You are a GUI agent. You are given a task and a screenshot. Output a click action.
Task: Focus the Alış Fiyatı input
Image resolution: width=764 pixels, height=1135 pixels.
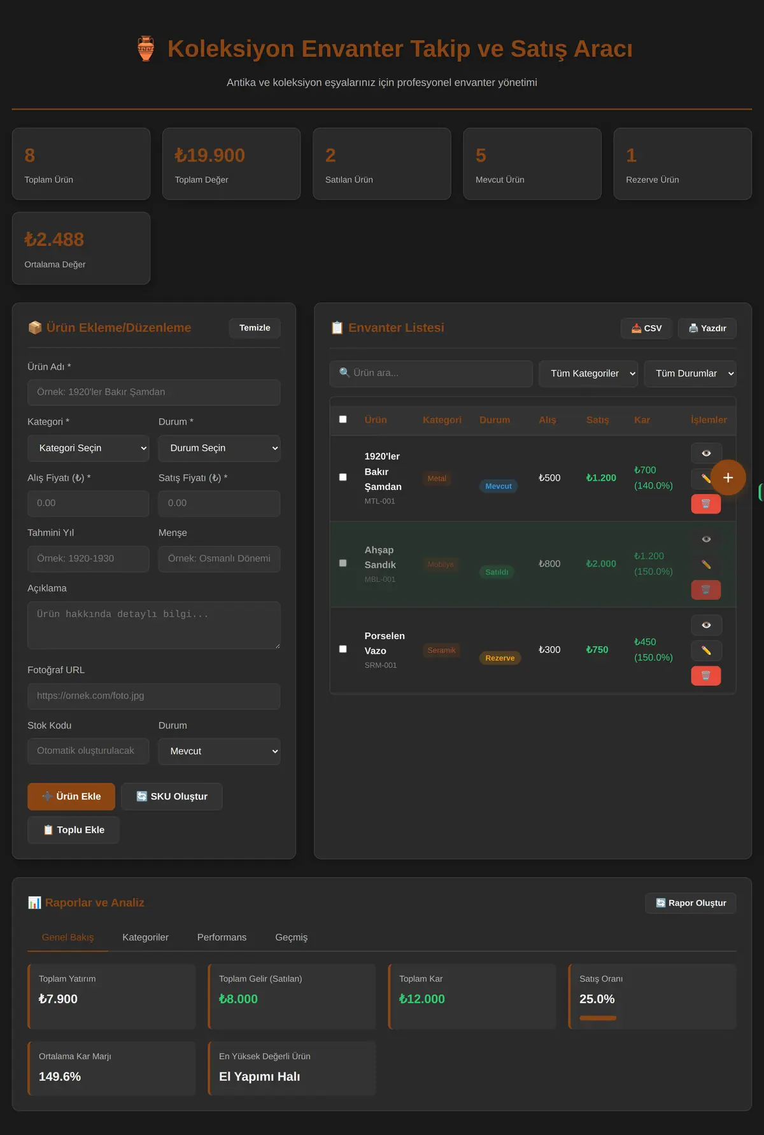pos(88,504)
